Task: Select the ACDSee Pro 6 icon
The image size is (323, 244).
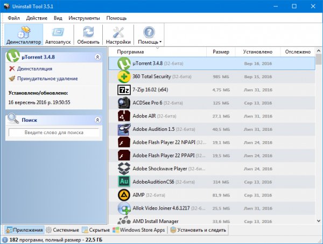Action: pyautogui.click(x=124, y=103)
